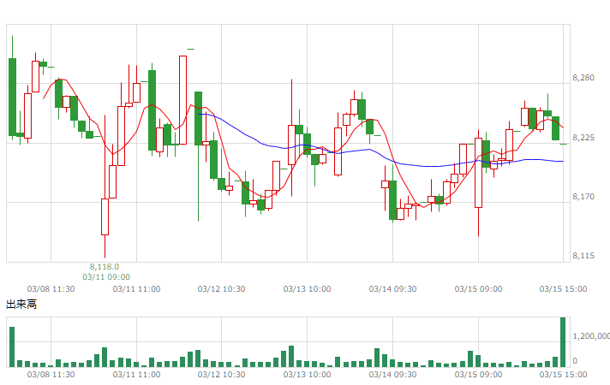Click the 1,200,000 volume axis label
Screen dimensions: 610x385
tap(591, 336)
